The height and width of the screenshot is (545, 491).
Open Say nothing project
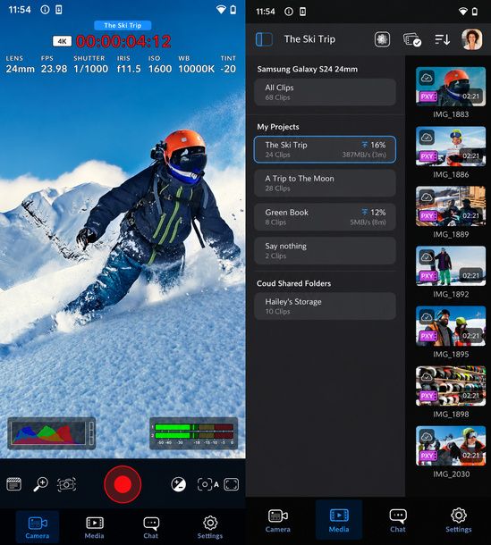click(x=325, y=250)
